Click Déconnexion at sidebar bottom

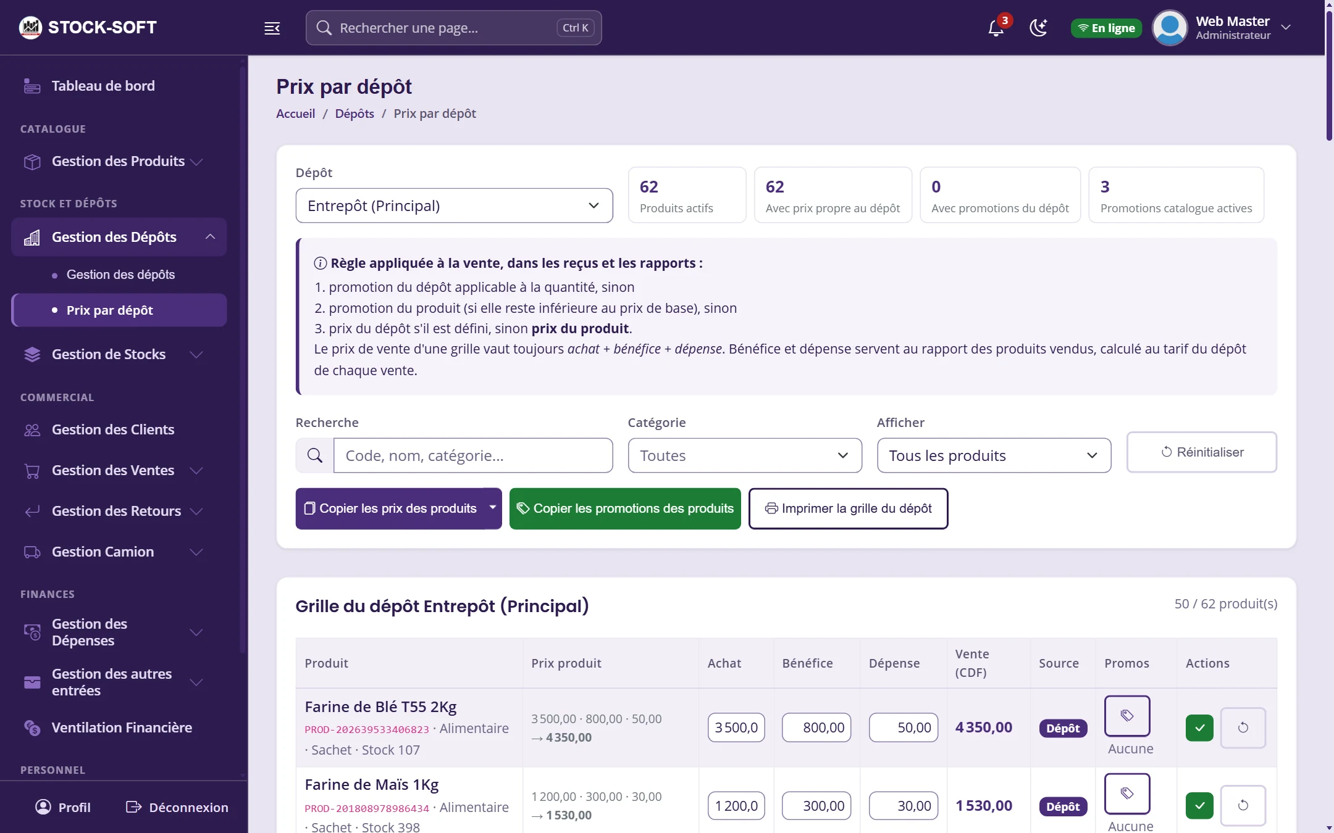[x=177, y=807]
